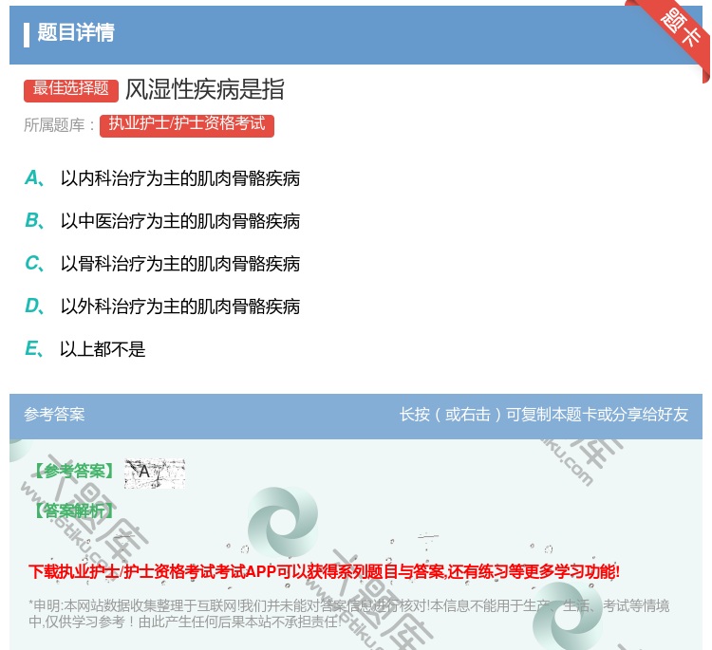Click the 最佳选择题 question type badge
This screenshot has height=650, width=712.
[71, 89]
